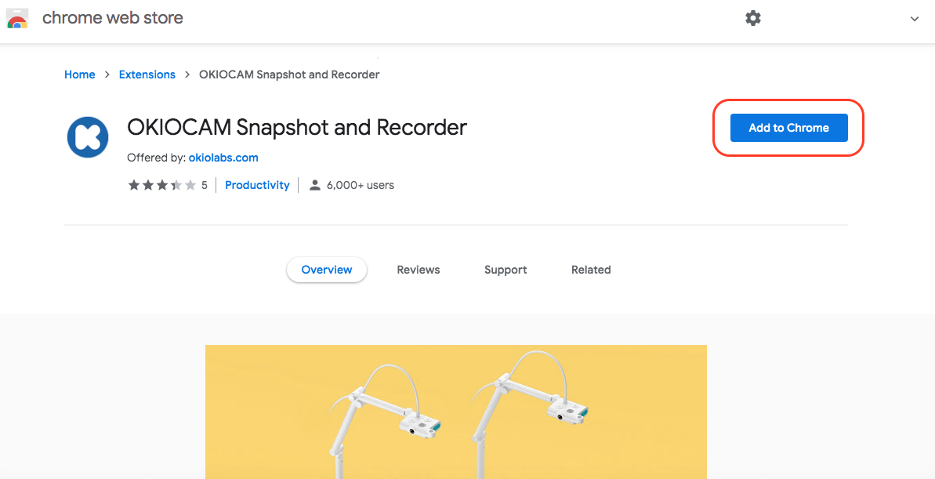Image resolution: width=935 pixels, height=479 pixels.
Task: Select the Support tab
Action: pyautogui.click(x=506, y=270)
